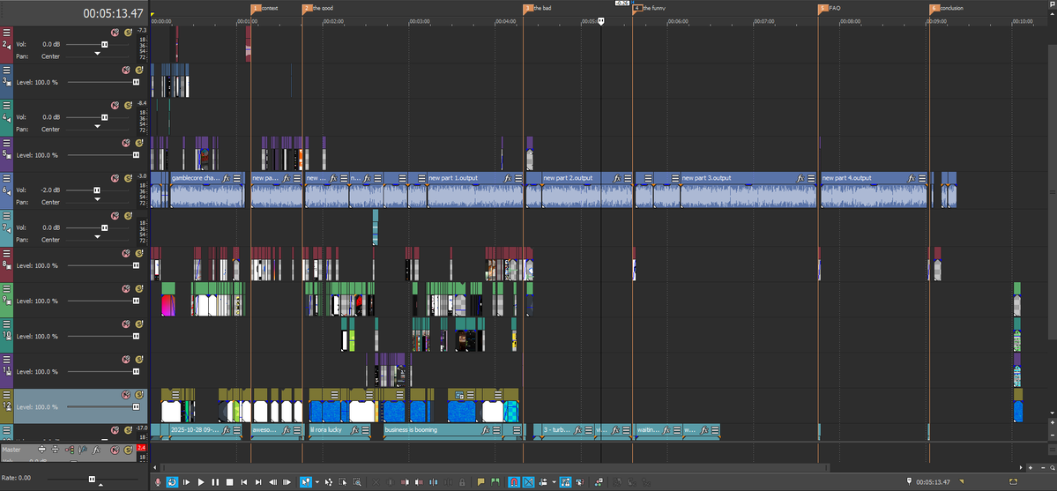Open the edit tool dropdown arrow
The height and width of the screenshot is (491, 1057).
(316, 483)
